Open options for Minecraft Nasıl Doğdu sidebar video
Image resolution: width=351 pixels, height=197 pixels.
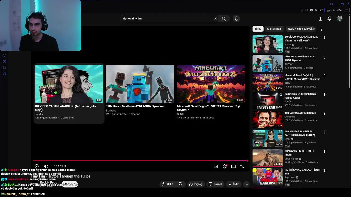324,76
